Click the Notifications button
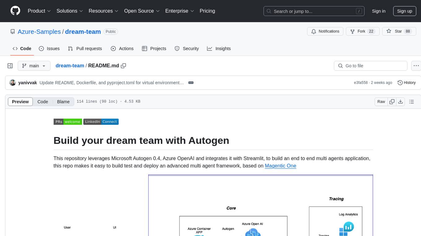This screenshot has height=236, width=421. (325, 32)
